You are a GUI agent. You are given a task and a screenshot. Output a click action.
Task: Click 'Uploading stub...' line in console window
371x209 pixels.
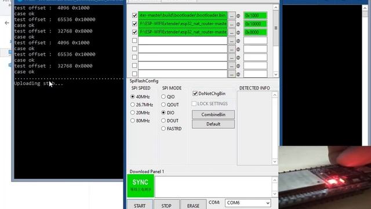tap(39, 84)
